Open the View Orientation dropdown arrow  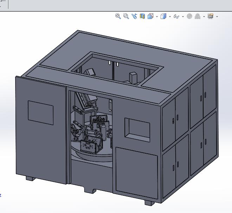click(x=157, y=17)
